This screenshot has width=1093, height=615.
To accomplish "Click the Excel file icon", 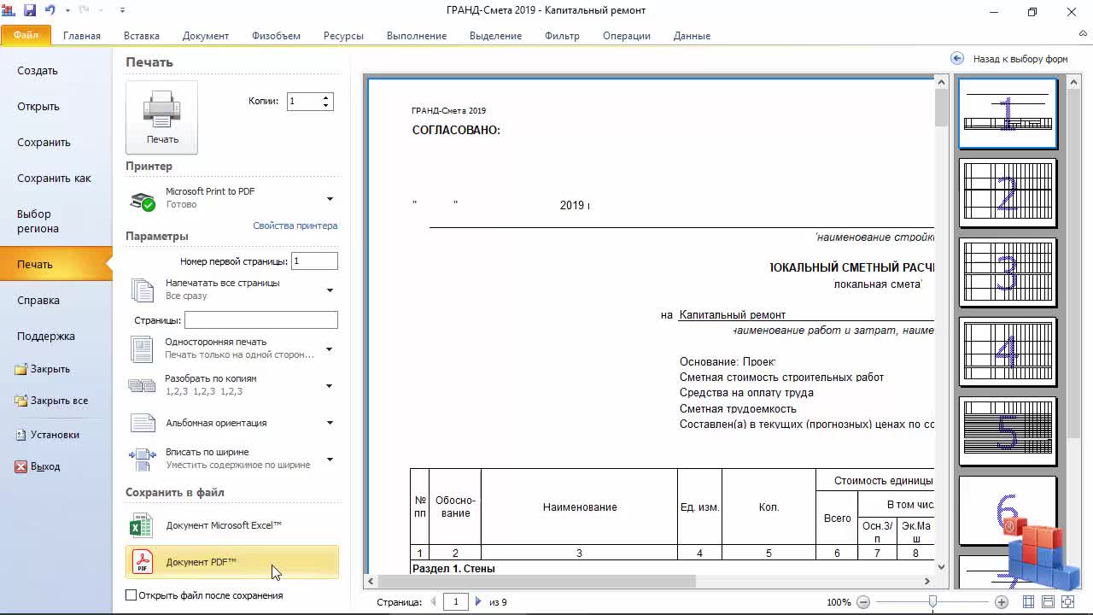I will (141, 525).
